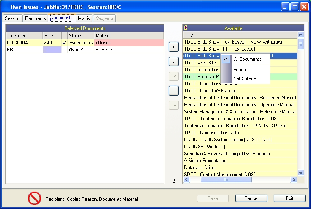
Task: Select the TDOC - Operator's Manual row
Action: pyautogui.click(x=240, y=91)
